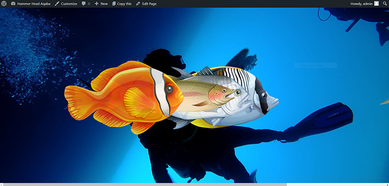This screenshot has width=389, height=186.
Task: Open Howdy, admin account menu
Action: pyautogui.click(x=364, y=4)
